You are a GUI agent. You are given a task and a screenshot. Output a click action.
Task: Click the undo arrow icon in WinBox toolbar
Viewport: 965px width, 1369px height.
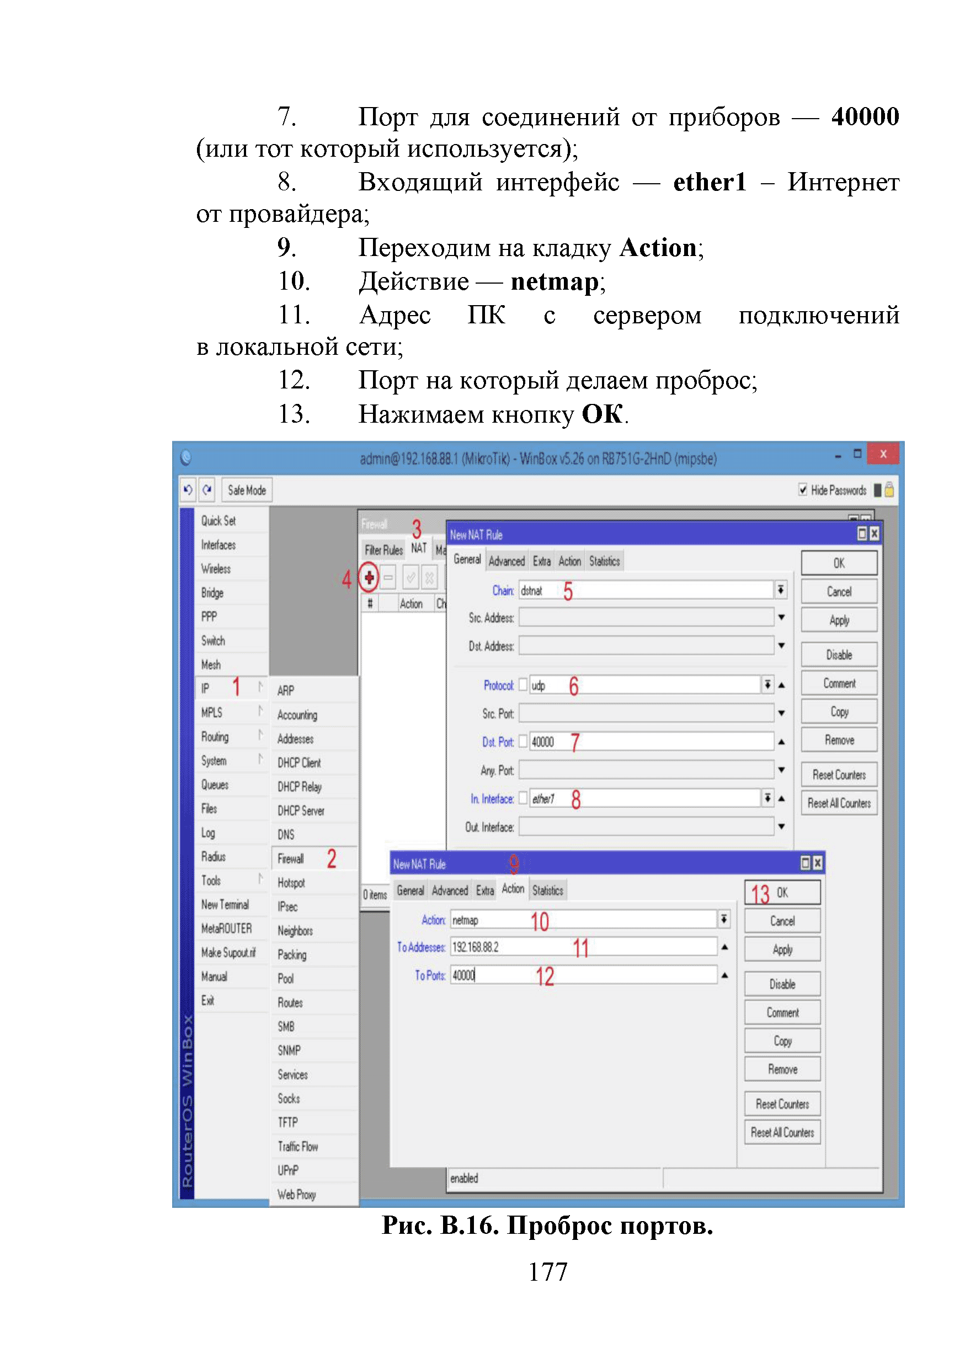click(x=188, y=489)
